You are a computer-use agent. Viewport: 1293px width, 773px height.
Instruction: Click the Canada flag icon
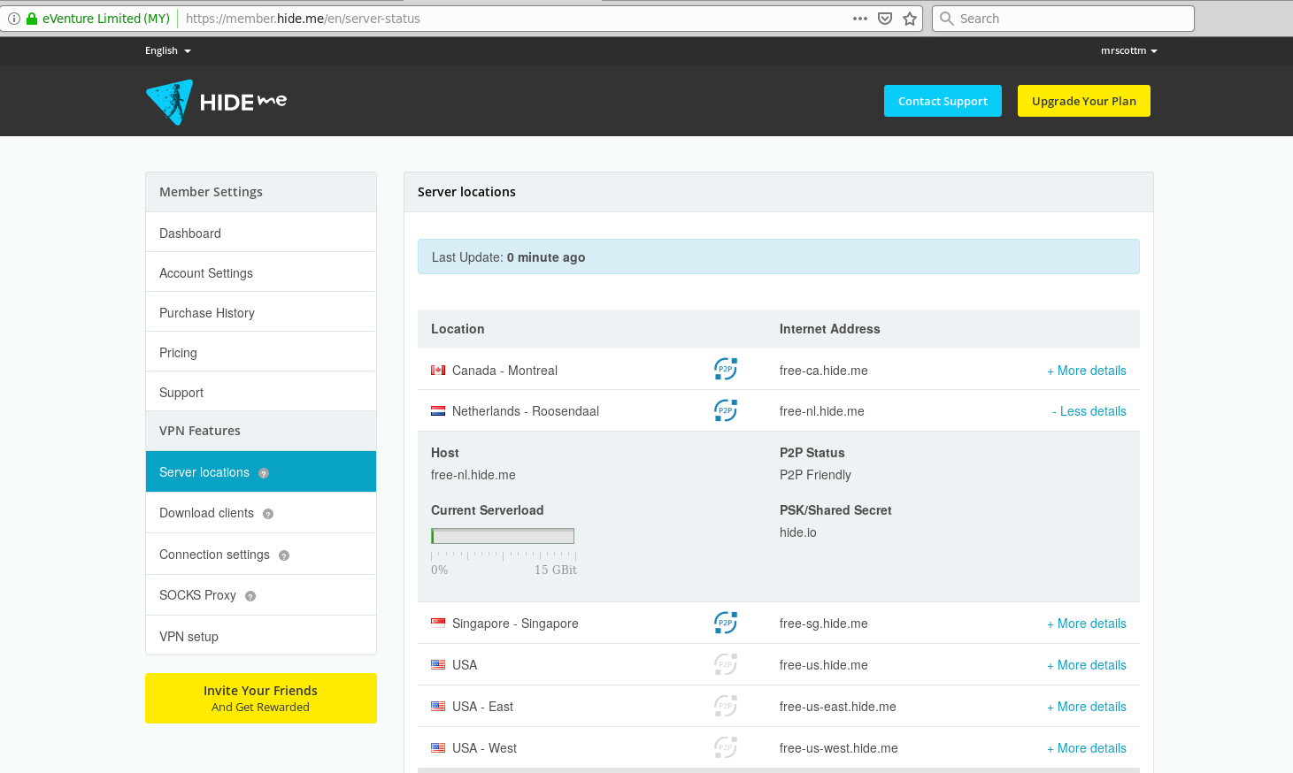(x=438, y=371)
